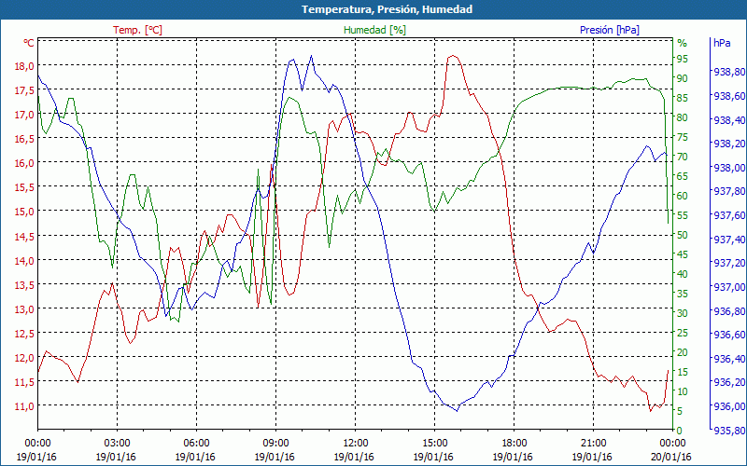Click the '18:00' time axis label
The height and width of the screenshot is (466, 747).
[x=514, y=444]
